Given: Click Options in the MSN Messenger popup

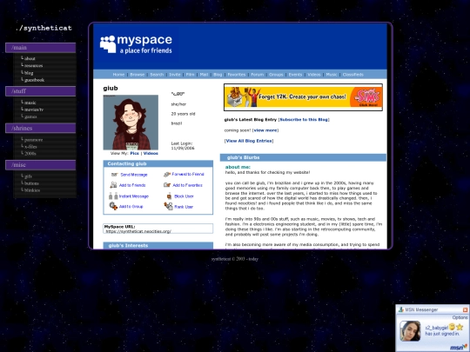Looking at the screenshot, I should click(x=460, y=317).
